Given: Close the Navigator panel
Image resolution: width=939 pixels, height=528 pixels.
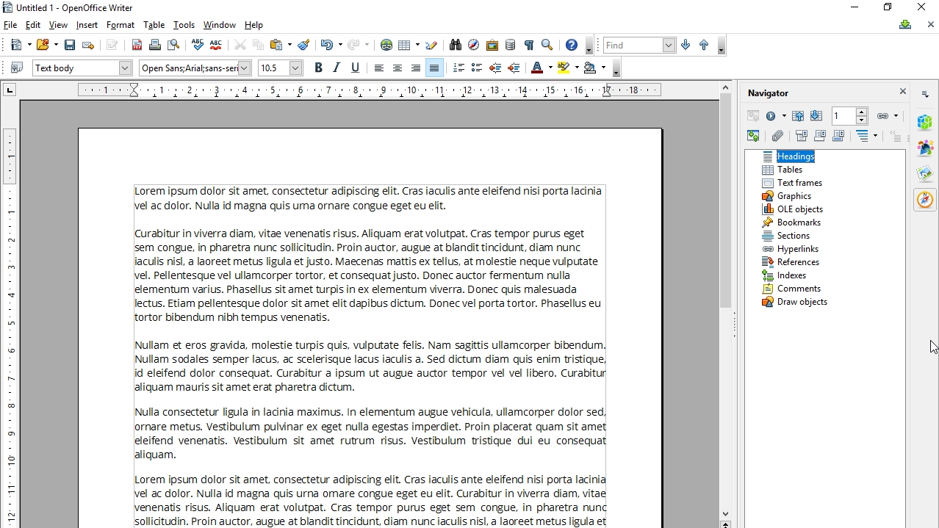Looking at the screenshot, I should click(x=903, y=91).
